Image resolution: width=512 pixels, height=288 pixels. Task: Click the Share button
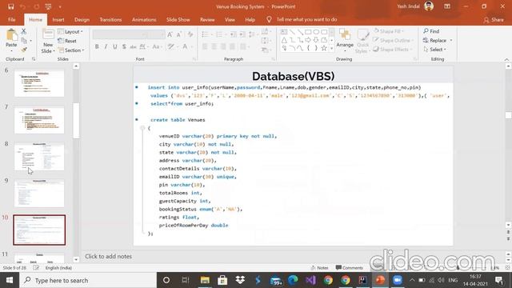(x=494, y=20)
